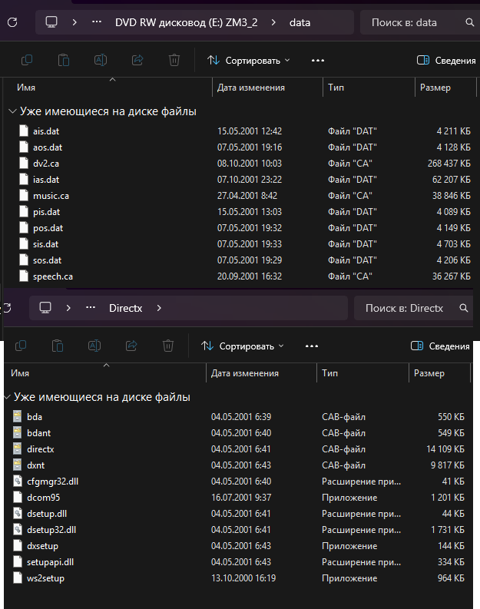Click the delete trash icon in data window toolbar

click(174, 60)
